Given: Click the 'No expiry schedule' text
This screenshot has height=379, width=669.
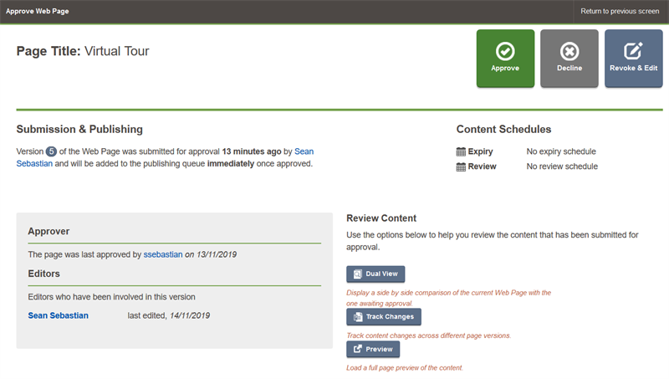Looking at the screenshot, I should 560,151.
